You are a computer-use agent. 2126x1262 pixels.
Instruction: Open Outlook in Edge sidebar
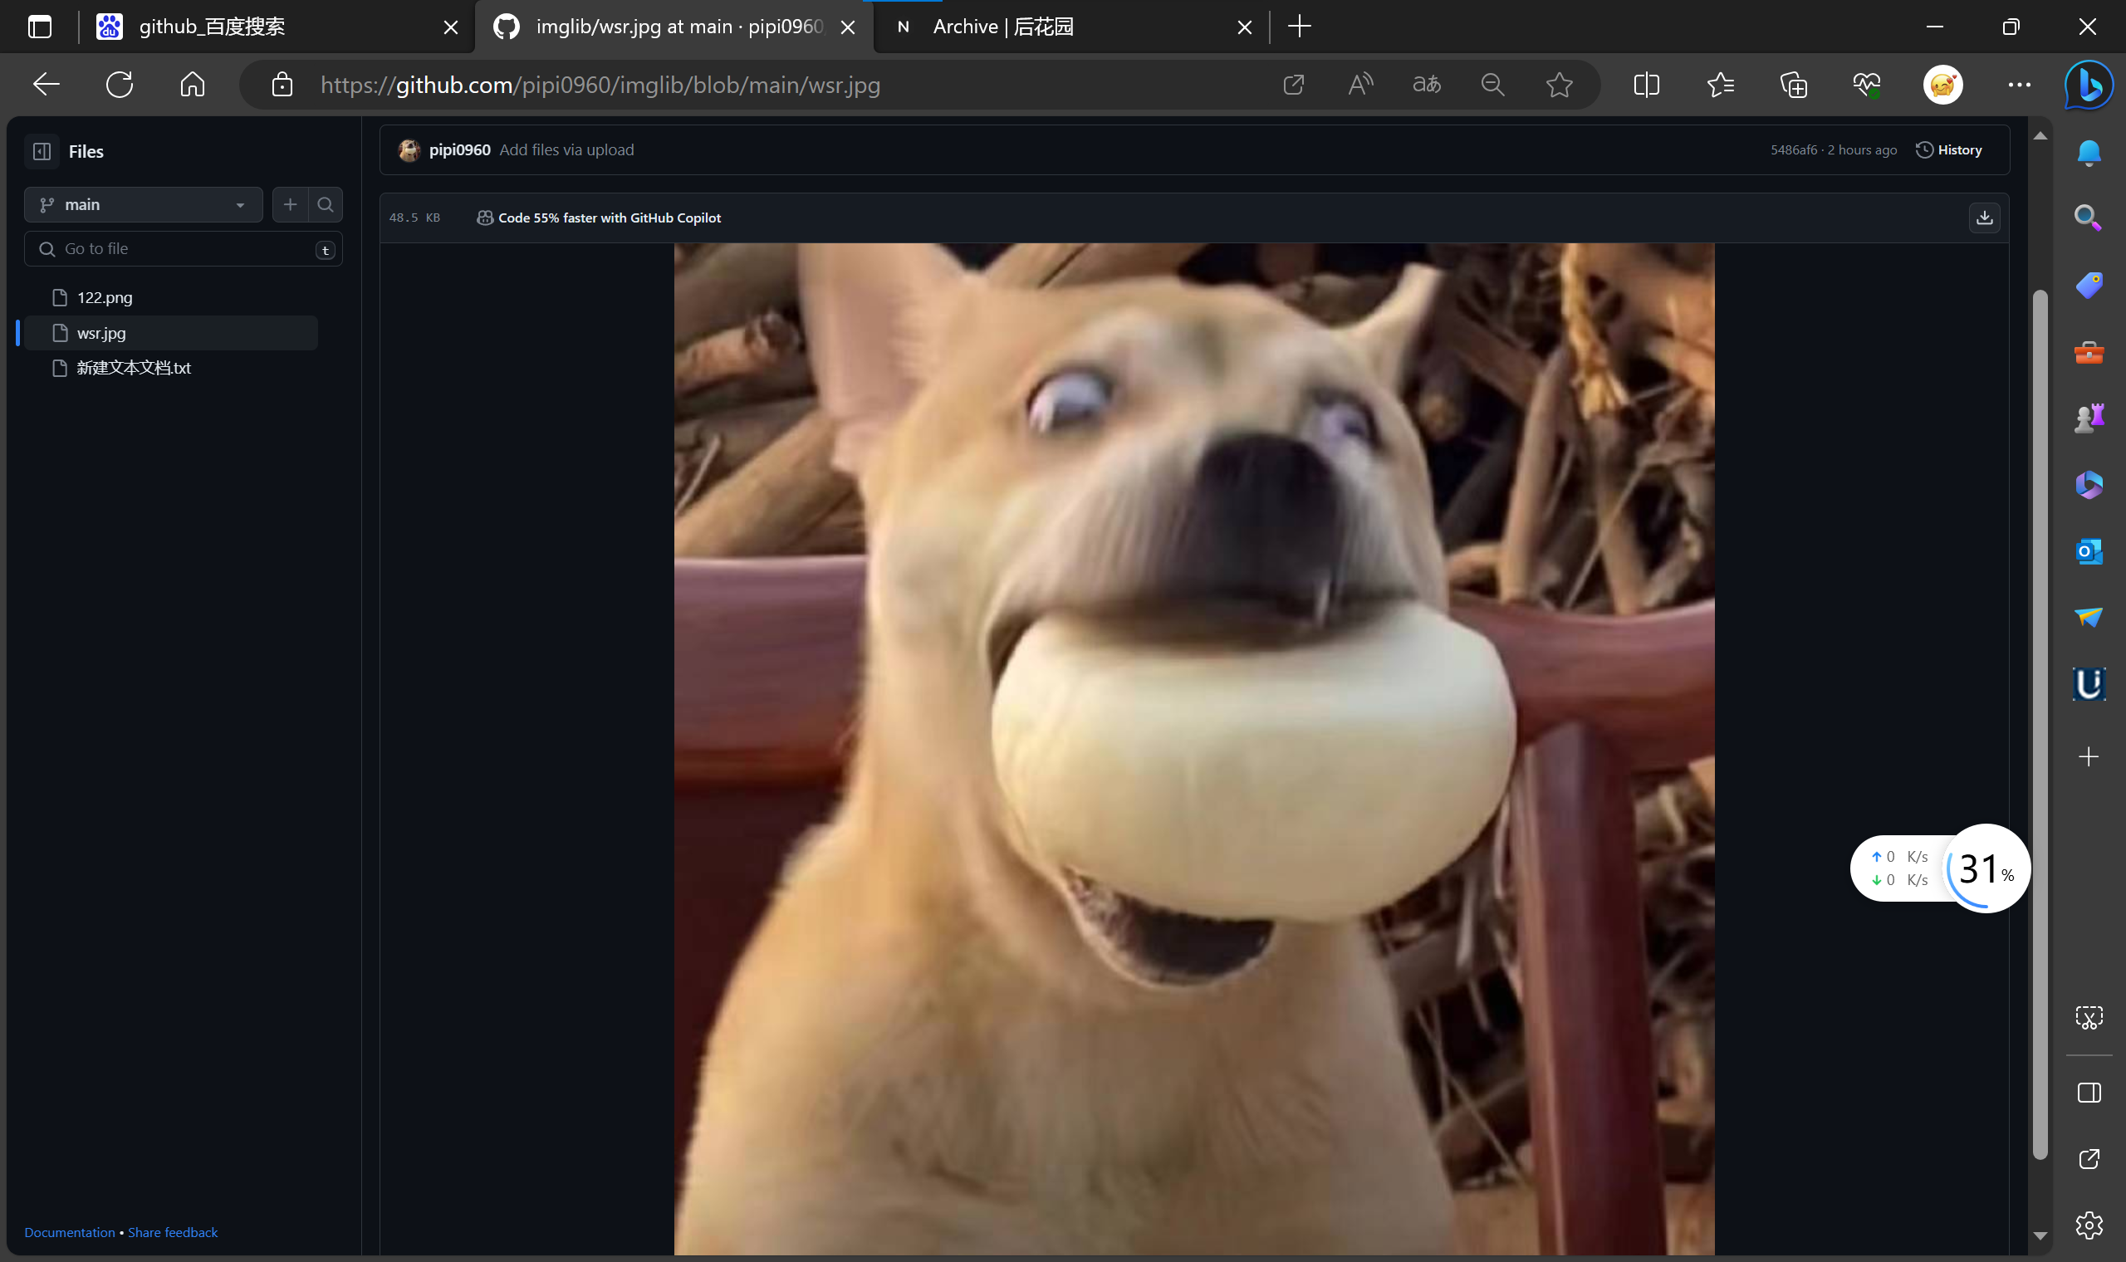(x=2089, y=551)
